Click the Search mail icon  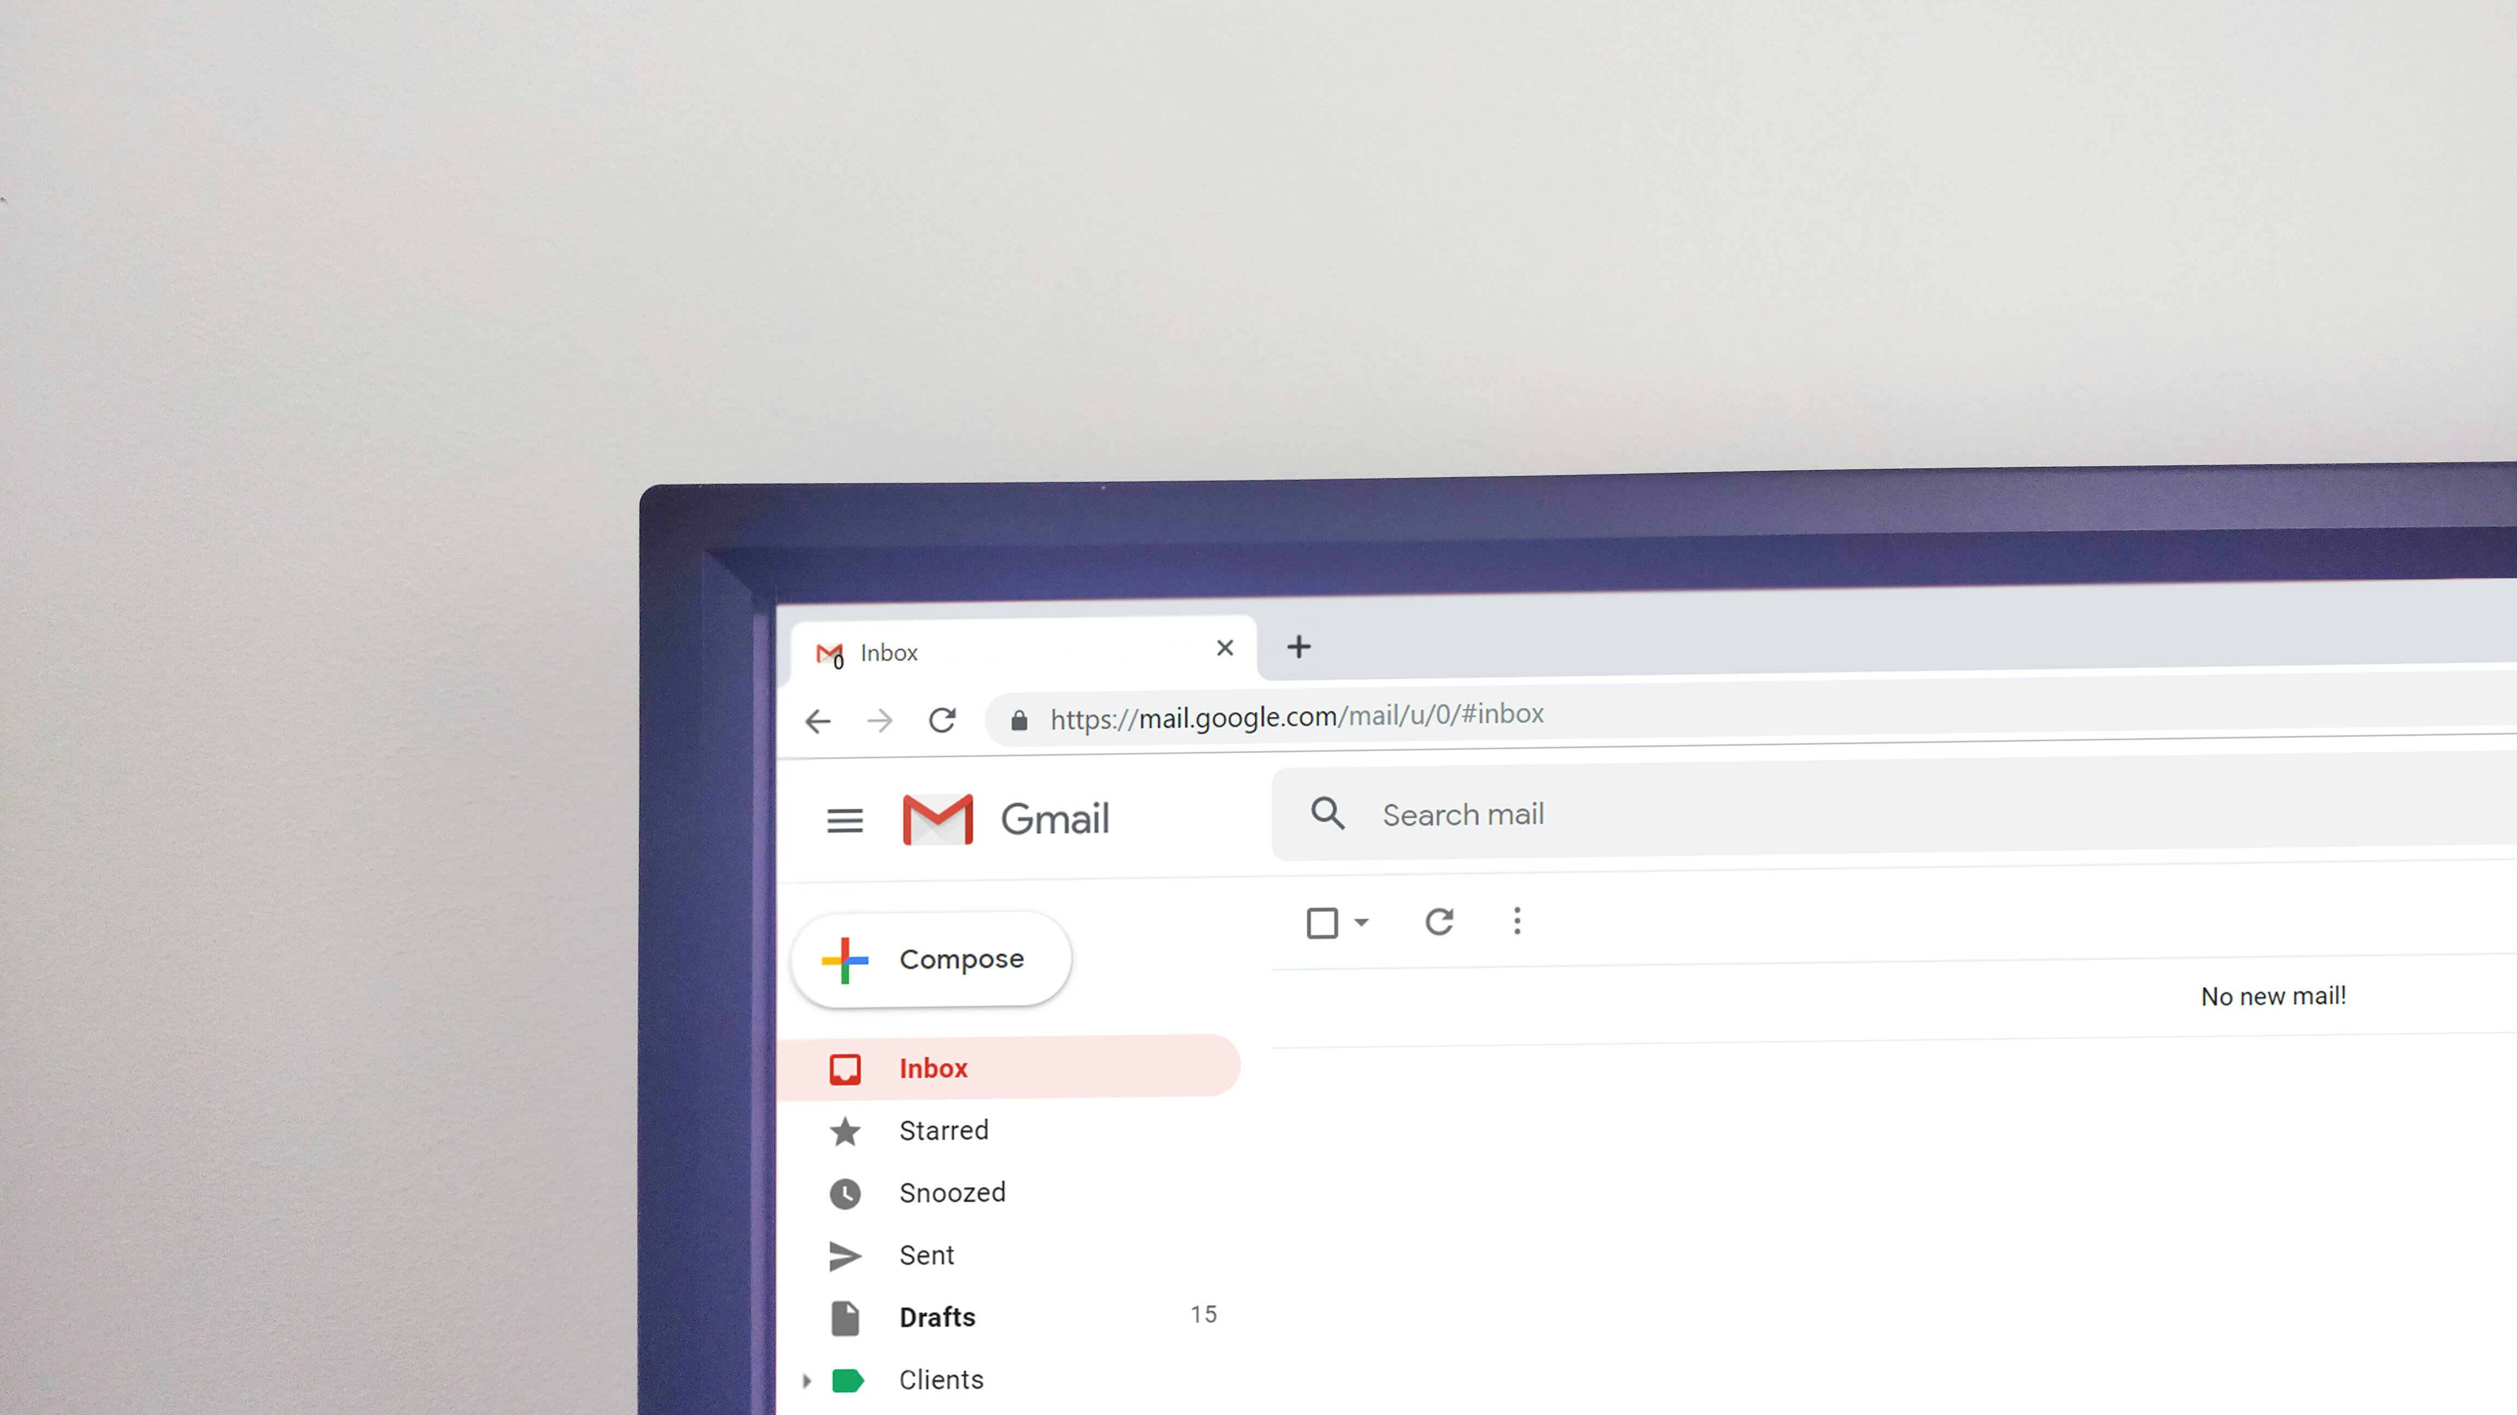click(x=1326, y=814)
